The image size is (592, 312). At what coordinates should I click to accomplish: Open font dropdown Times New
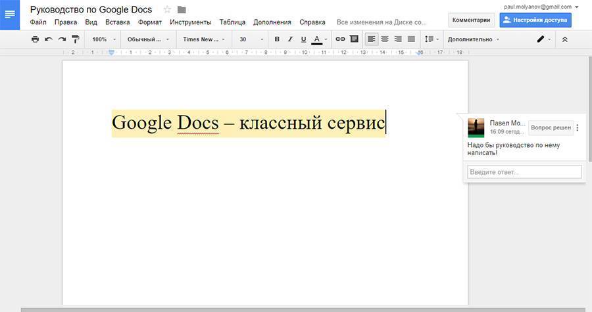tap(203, 39)
